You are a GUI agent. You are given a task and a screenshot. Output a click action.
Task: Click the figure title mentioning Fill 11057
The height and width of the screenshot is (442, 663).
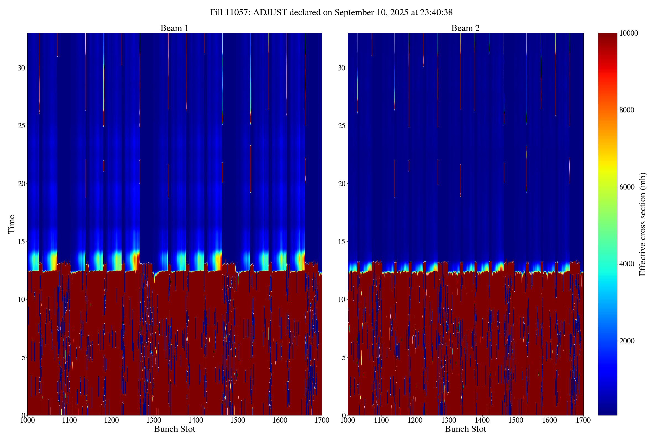click(331, 12)
